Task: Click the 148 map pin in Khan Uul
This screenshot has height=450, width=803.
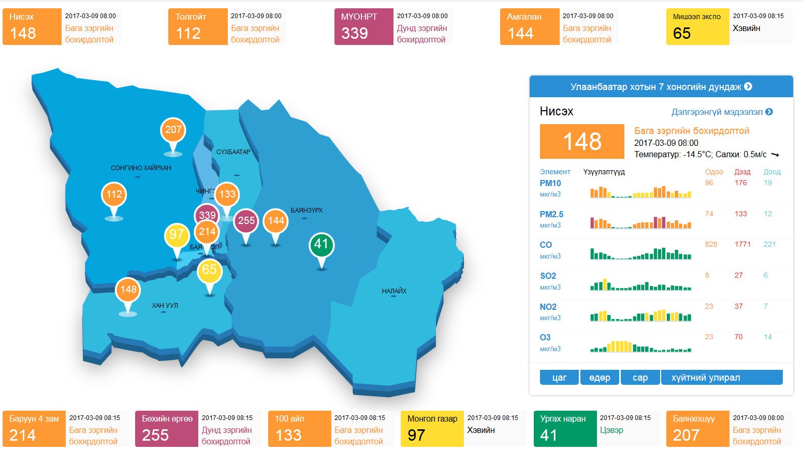Action: click(x=128, y=290)
